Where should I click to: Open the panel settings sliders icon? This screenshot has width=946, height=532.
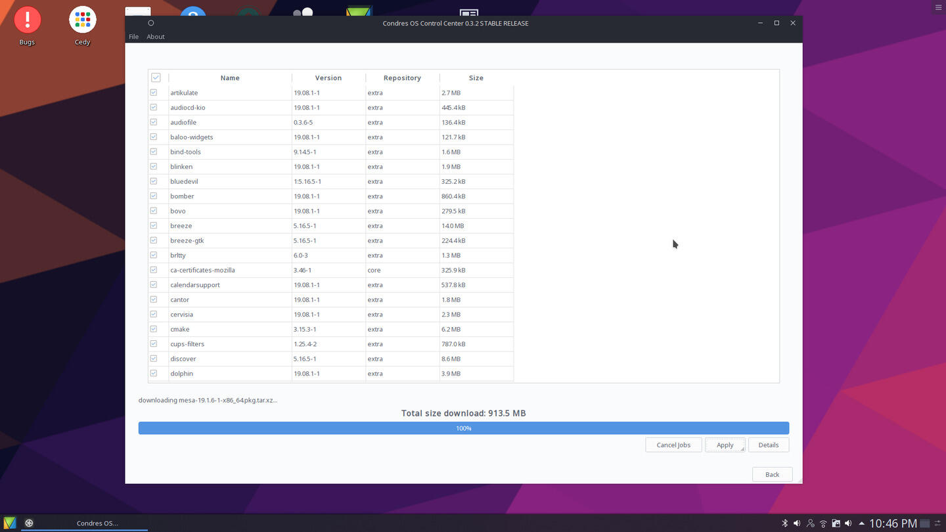(938, 523)
